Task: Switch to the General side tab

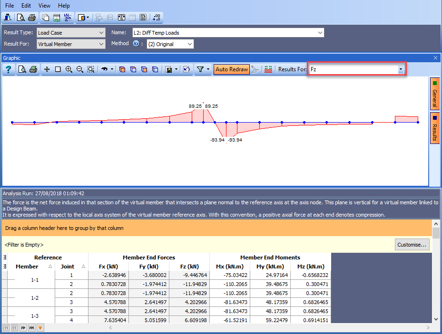Action: click(435, 94)
